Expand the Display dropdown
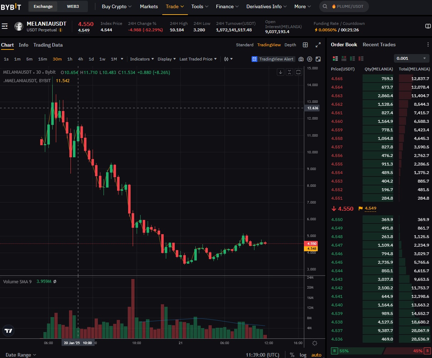 coord(167,59)
